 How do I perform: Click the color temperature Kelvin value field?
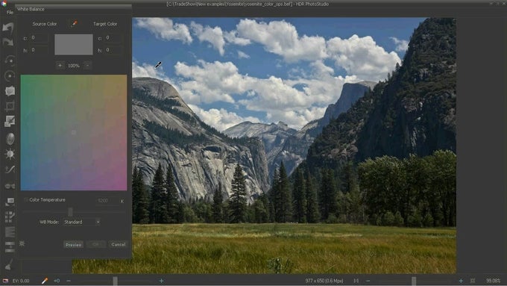(x=107, y=201)
